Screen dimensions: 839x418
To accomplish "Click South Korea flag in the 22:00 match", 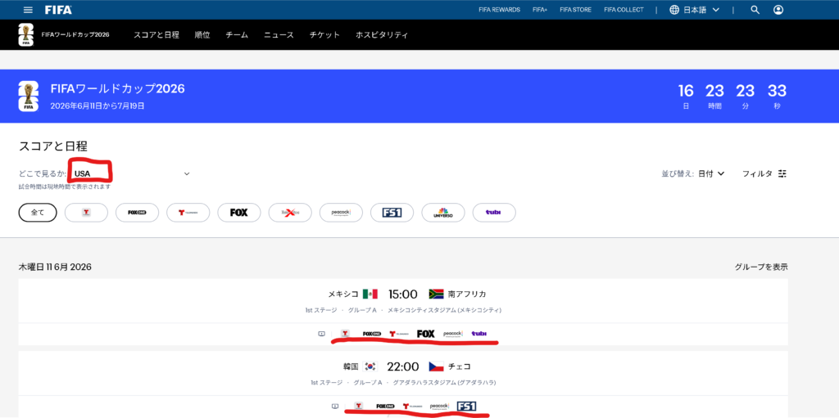I will tap(370, 366).
